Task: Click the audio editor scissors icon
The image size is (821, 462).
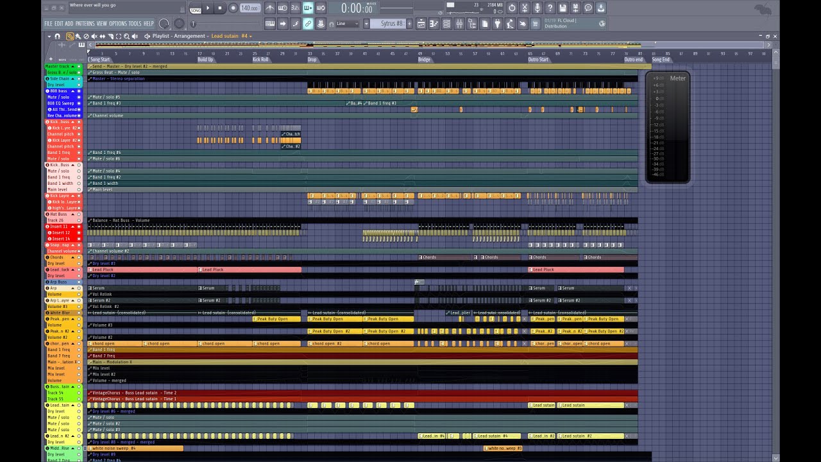Action: tap(525, 8)
